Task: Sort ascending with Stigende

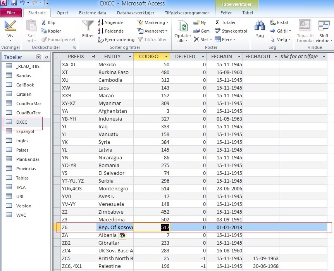Action: point(110,22)
